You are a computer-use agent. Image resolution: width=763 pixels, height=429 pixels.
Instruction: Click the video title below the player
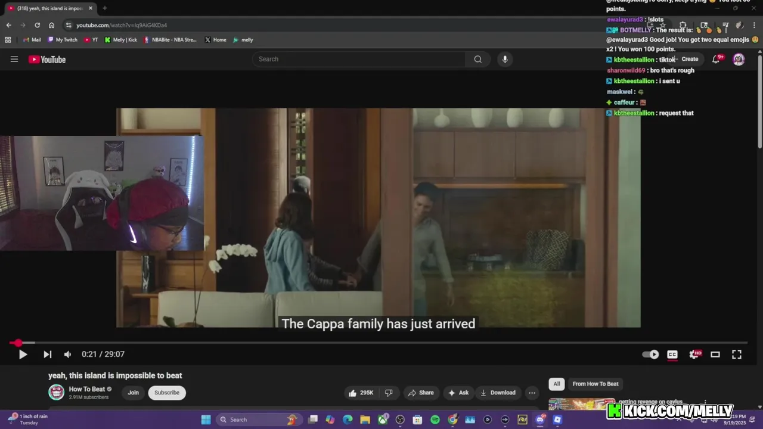[115, 375]
